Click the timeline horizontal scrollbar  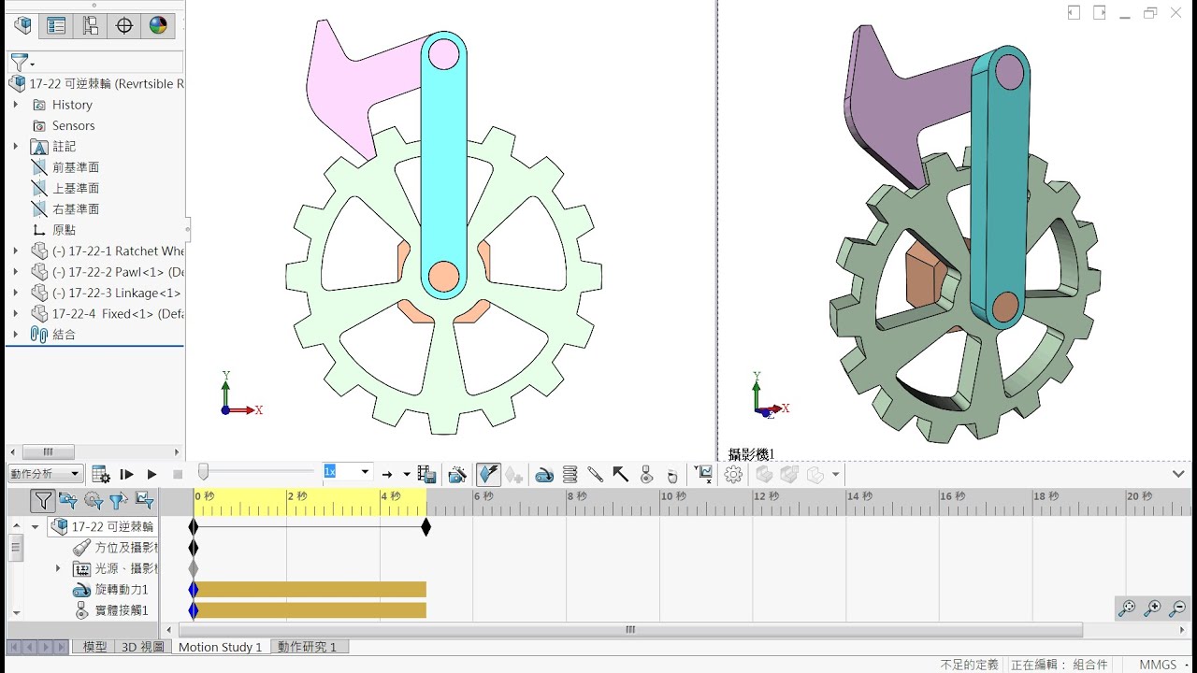point(630,630)
